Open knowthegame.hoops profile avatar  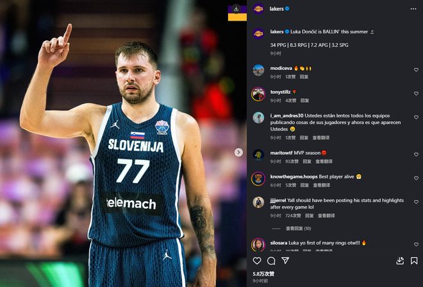[258, 178]
